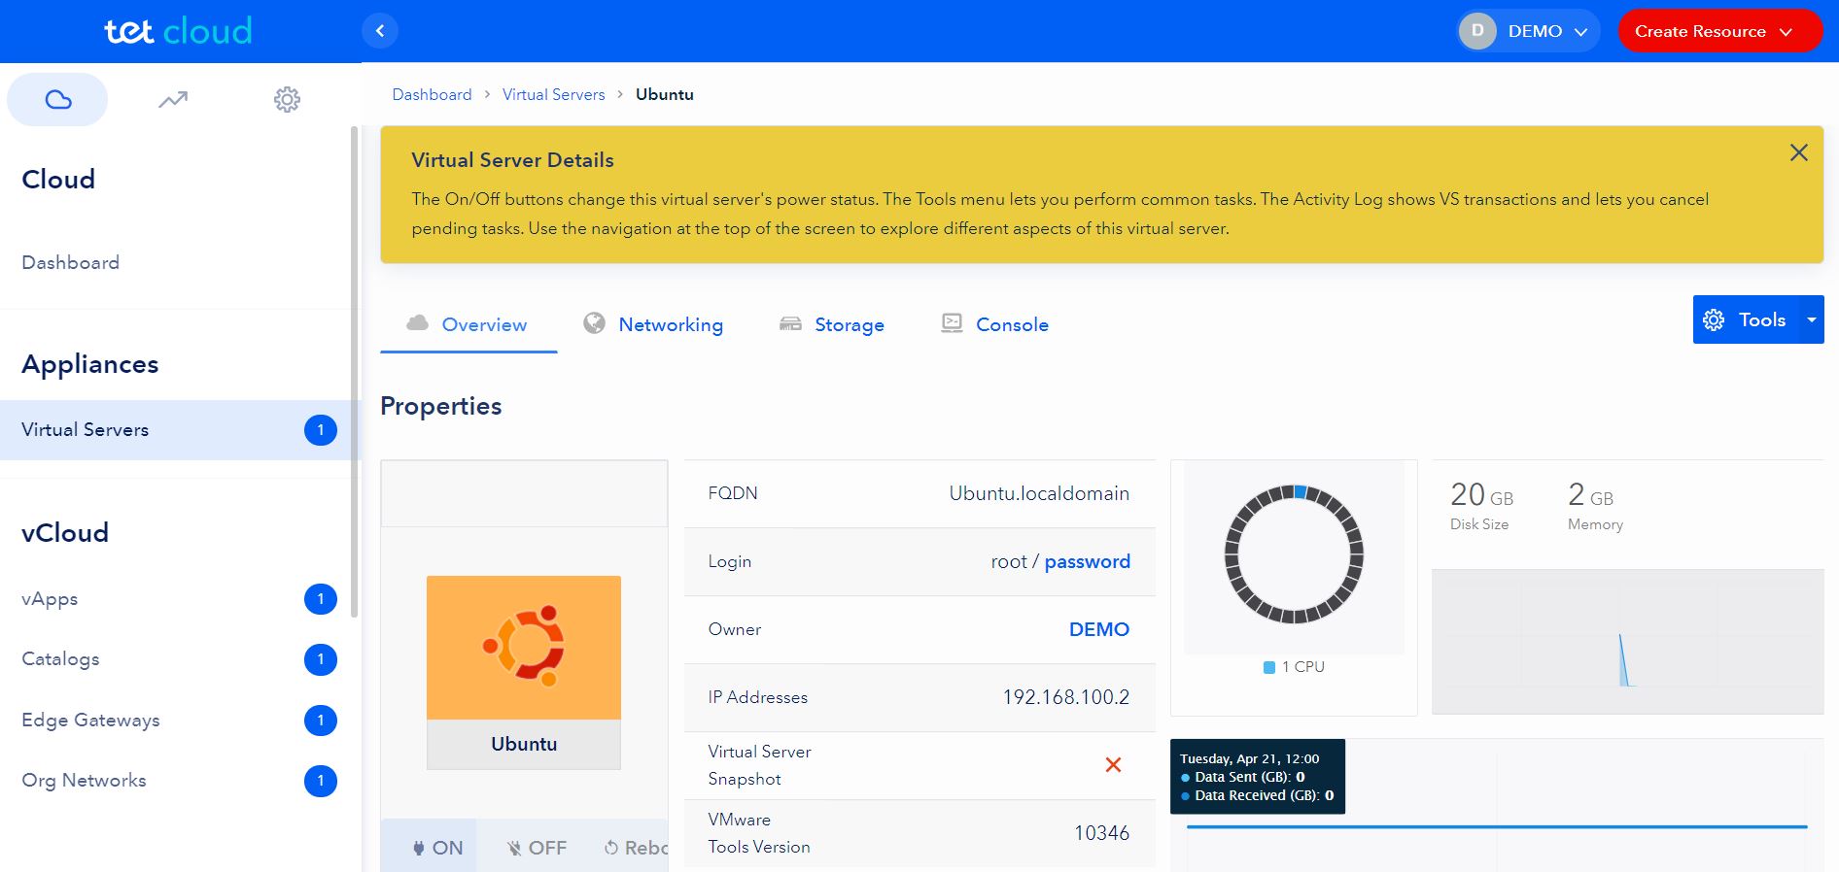Click the DEMO user avatar
This screenshot has height=872, width=1839.
(x=1477, y=31)
